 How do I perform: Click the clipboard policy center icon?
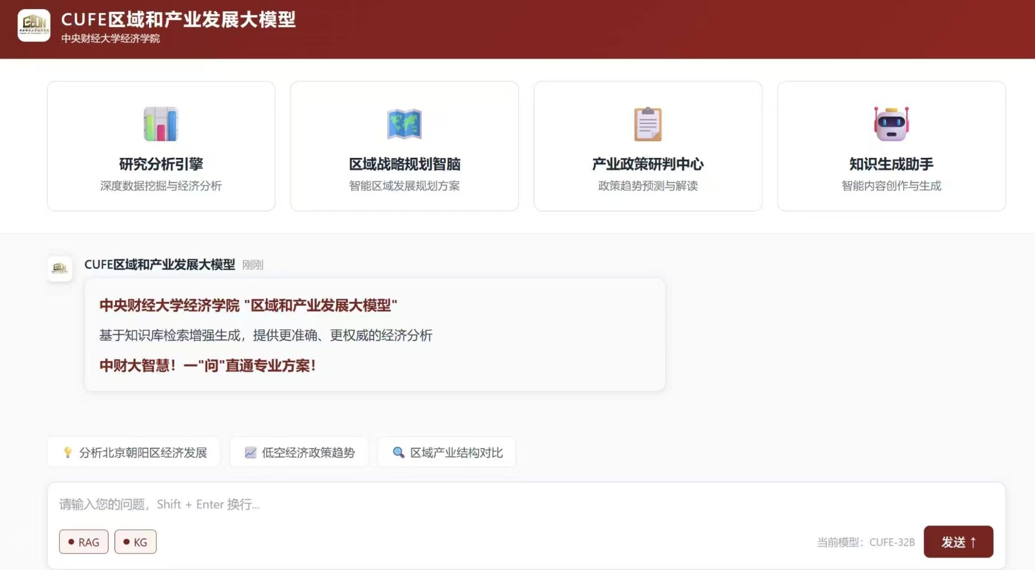coord(648,123)
